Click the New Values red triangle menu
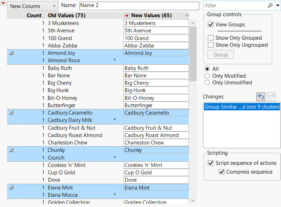 127,16
